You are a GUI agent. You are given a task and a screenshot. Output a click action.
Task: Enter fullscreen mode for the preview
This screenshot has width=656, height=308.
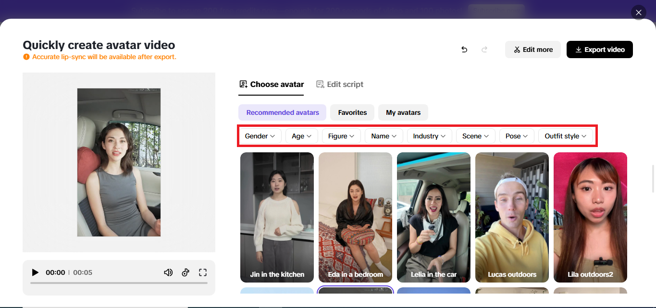pos(203,272)
